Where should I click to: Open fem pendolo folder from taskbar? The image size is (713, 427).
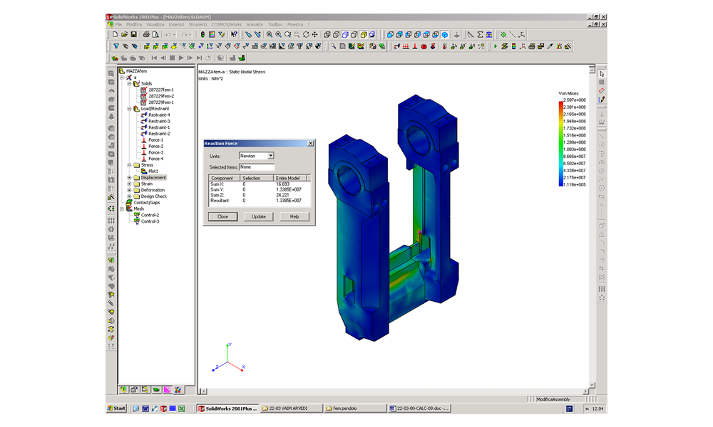tap(356, 408)
